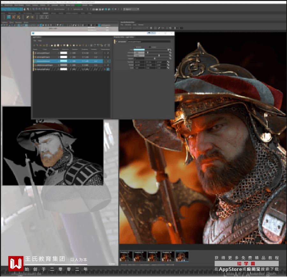Click the rendered warrior image in Arnold RenderView

(202, 138)
